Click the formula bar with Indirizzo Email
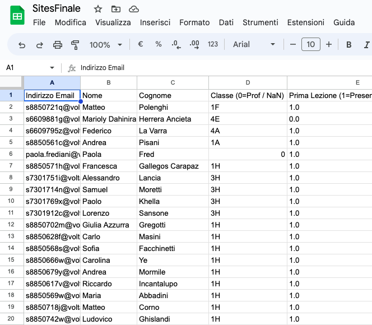This screenshot has width=372, height=325. [x=103, y=68]
